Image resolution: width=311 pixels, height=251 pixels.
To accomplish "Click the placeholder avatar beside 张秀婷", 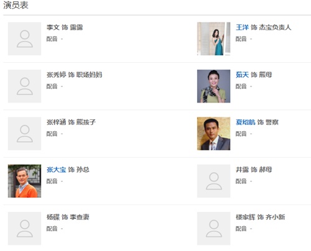I will coord(24,86).
